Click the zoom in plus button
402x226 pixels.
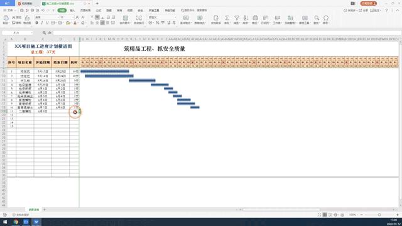[398, 215]
